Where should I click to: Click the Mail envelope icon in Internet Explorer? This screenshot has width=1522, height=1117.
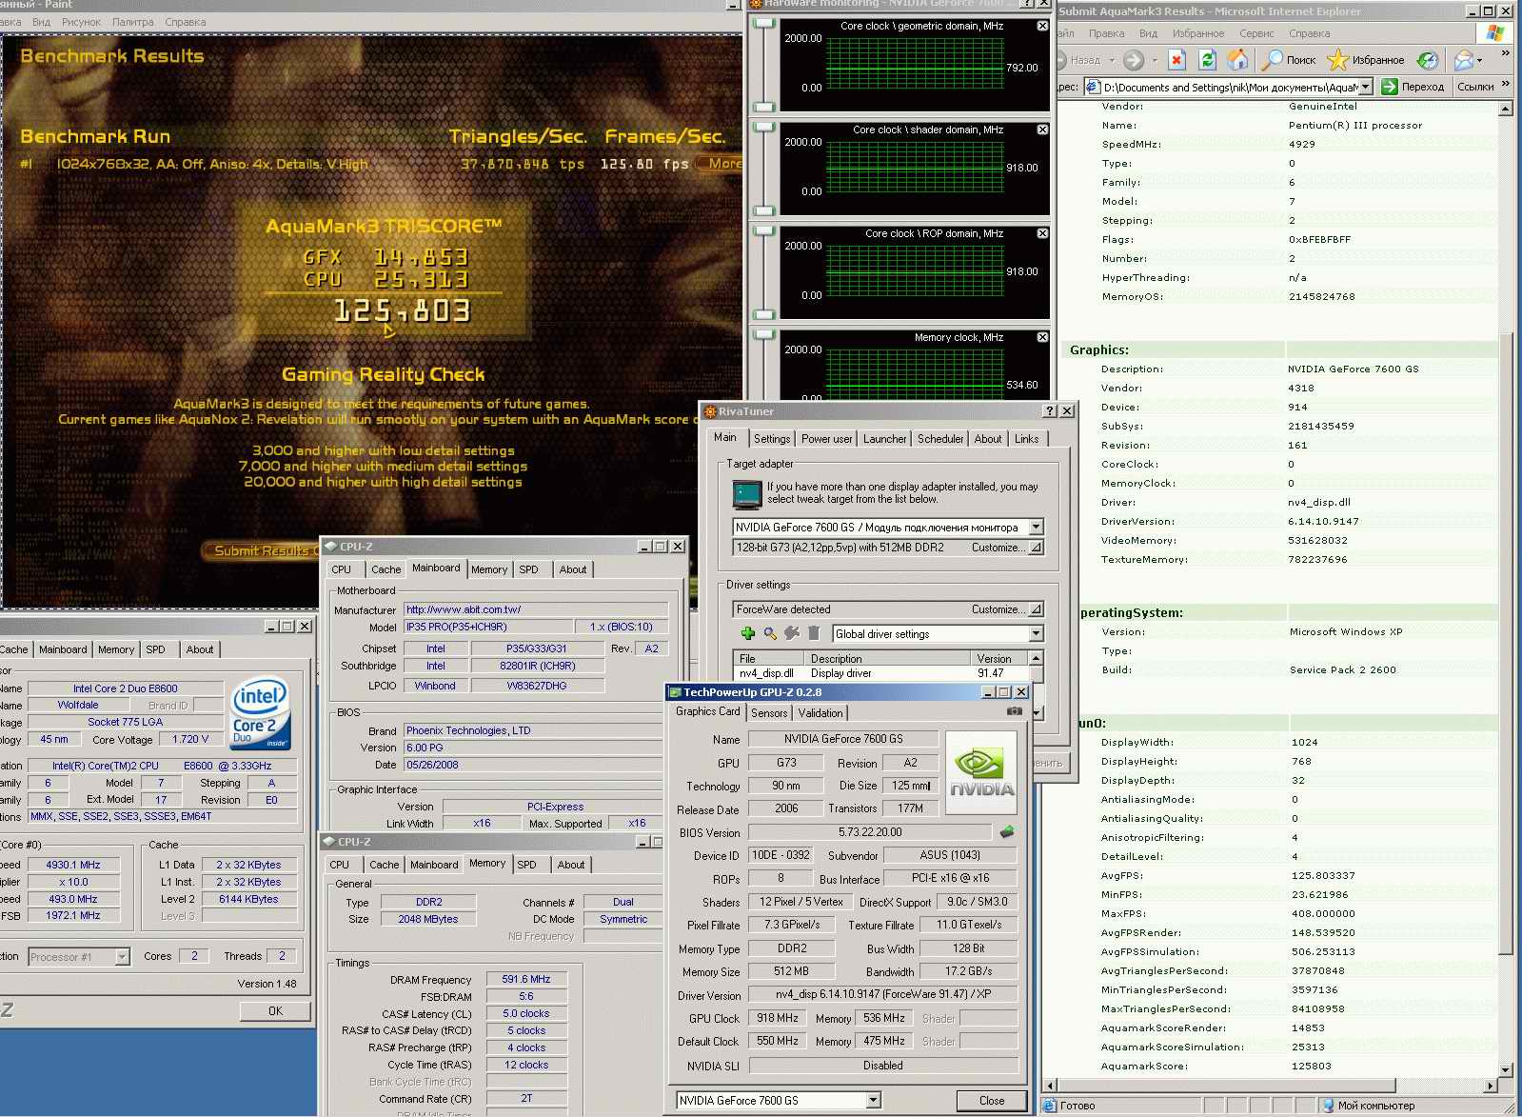1463,60
